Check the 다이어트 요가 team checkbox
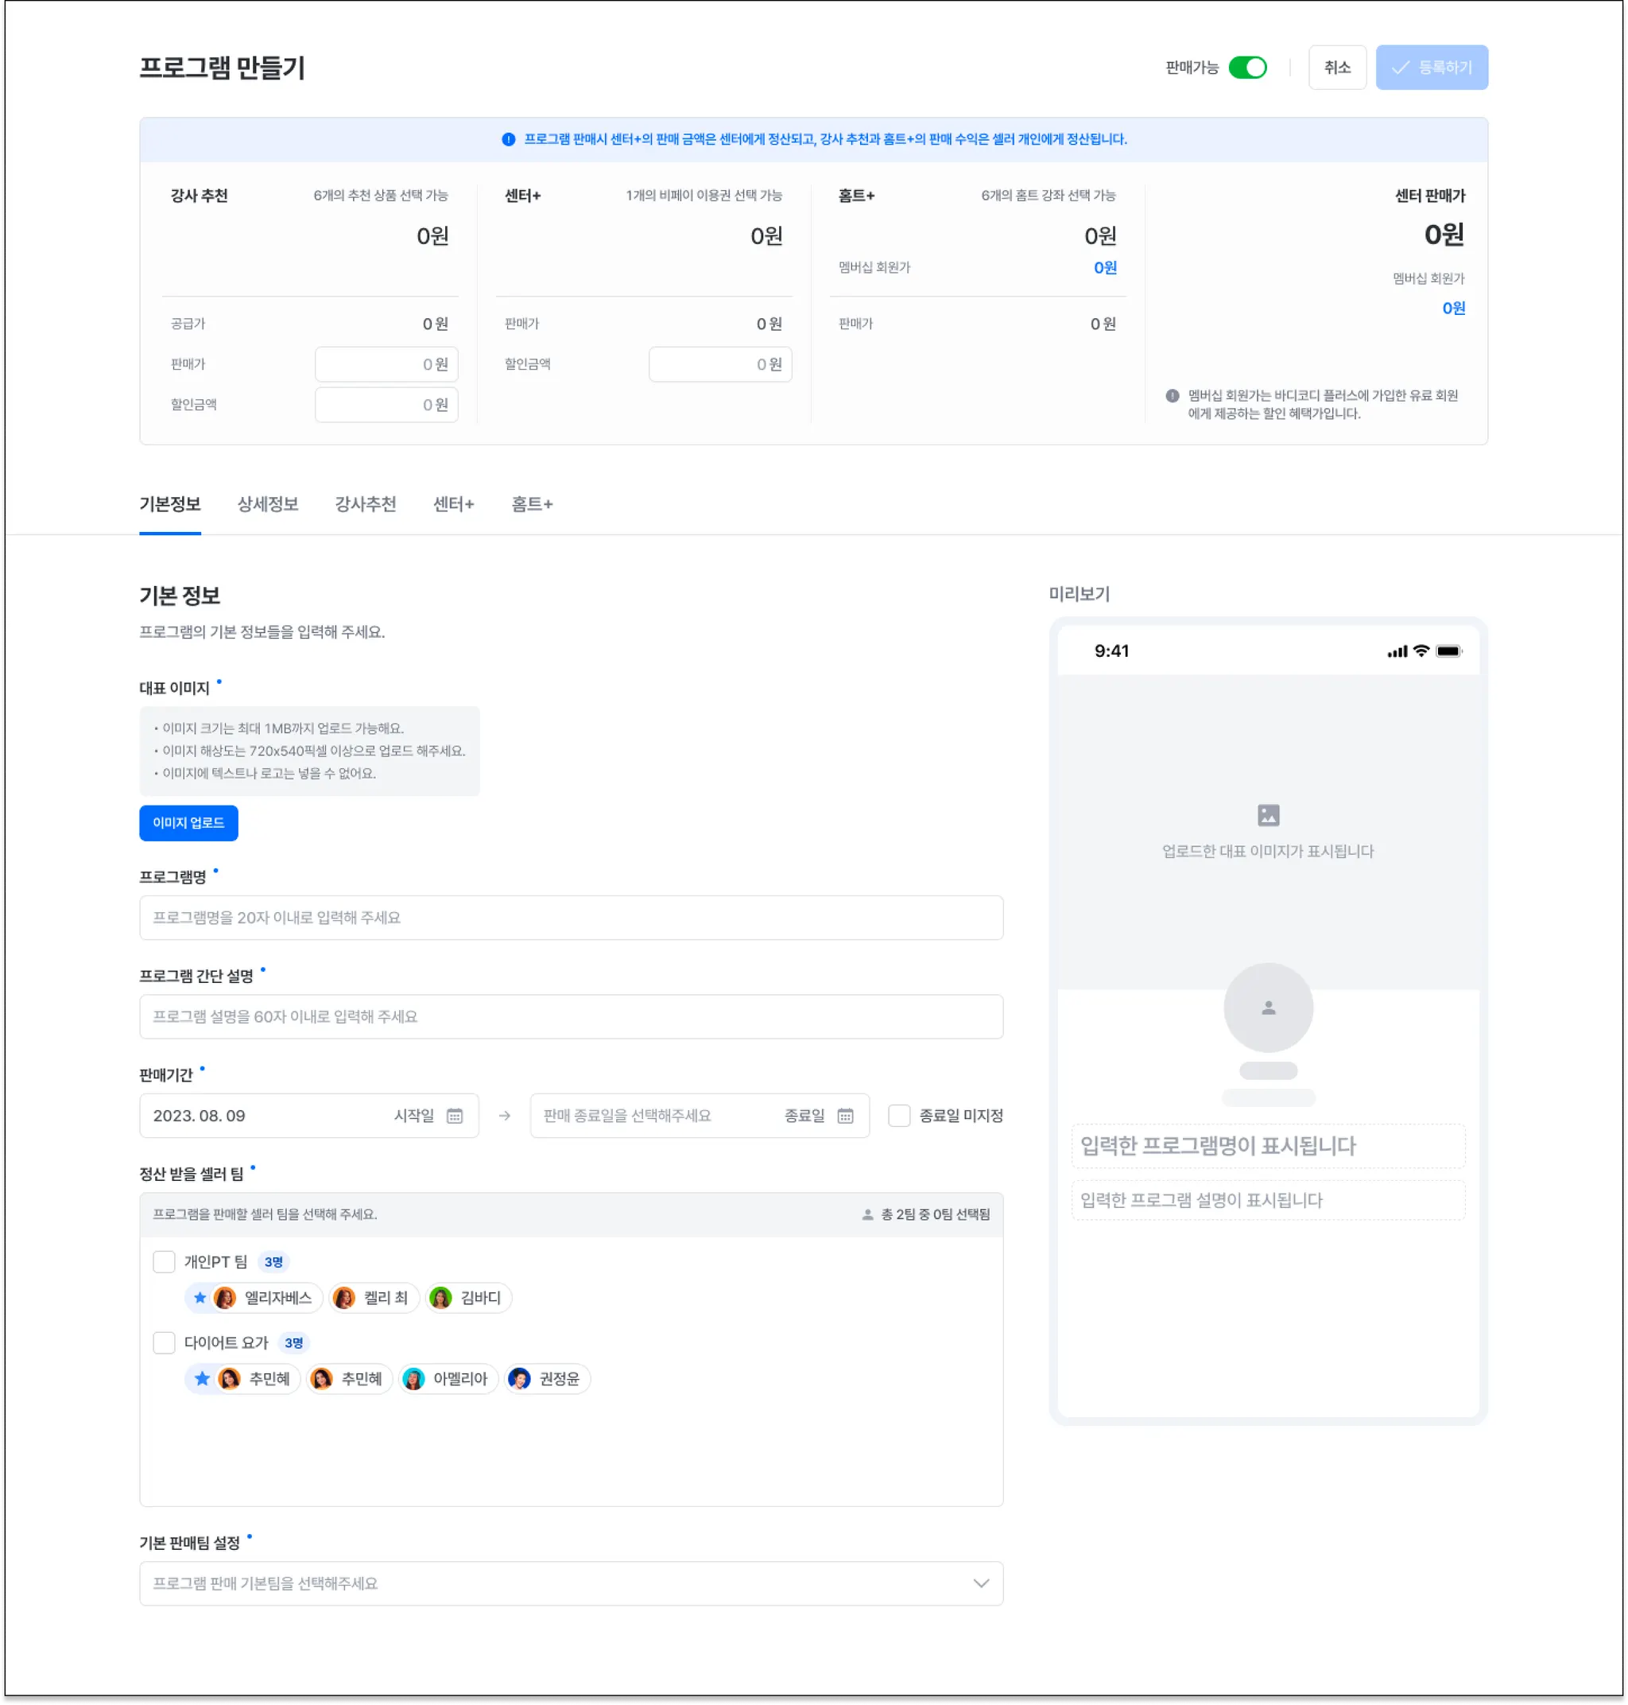 pos(164,1343)
